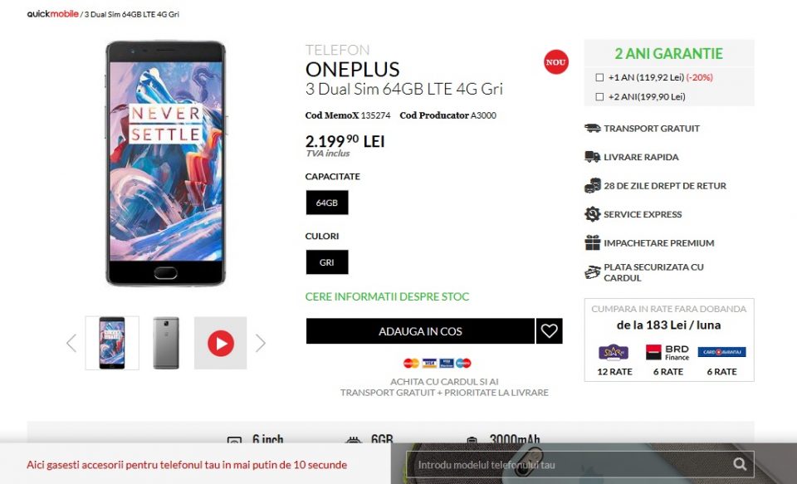Click Cere informatii despre stoc link

(387, 296)
